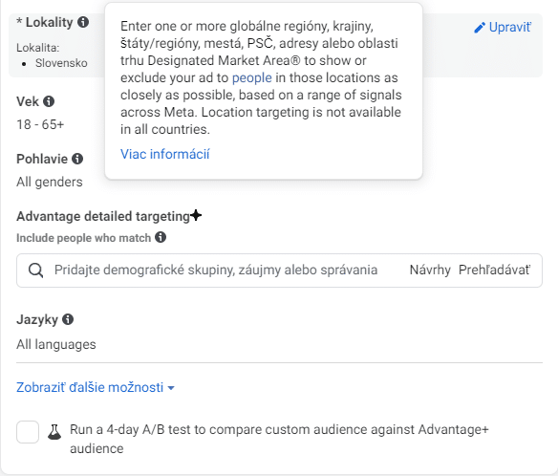Click the flask icon beside A/B test option
Image resolution: width=558 pixels, height=476 pixels.
[x=54, y=432]
